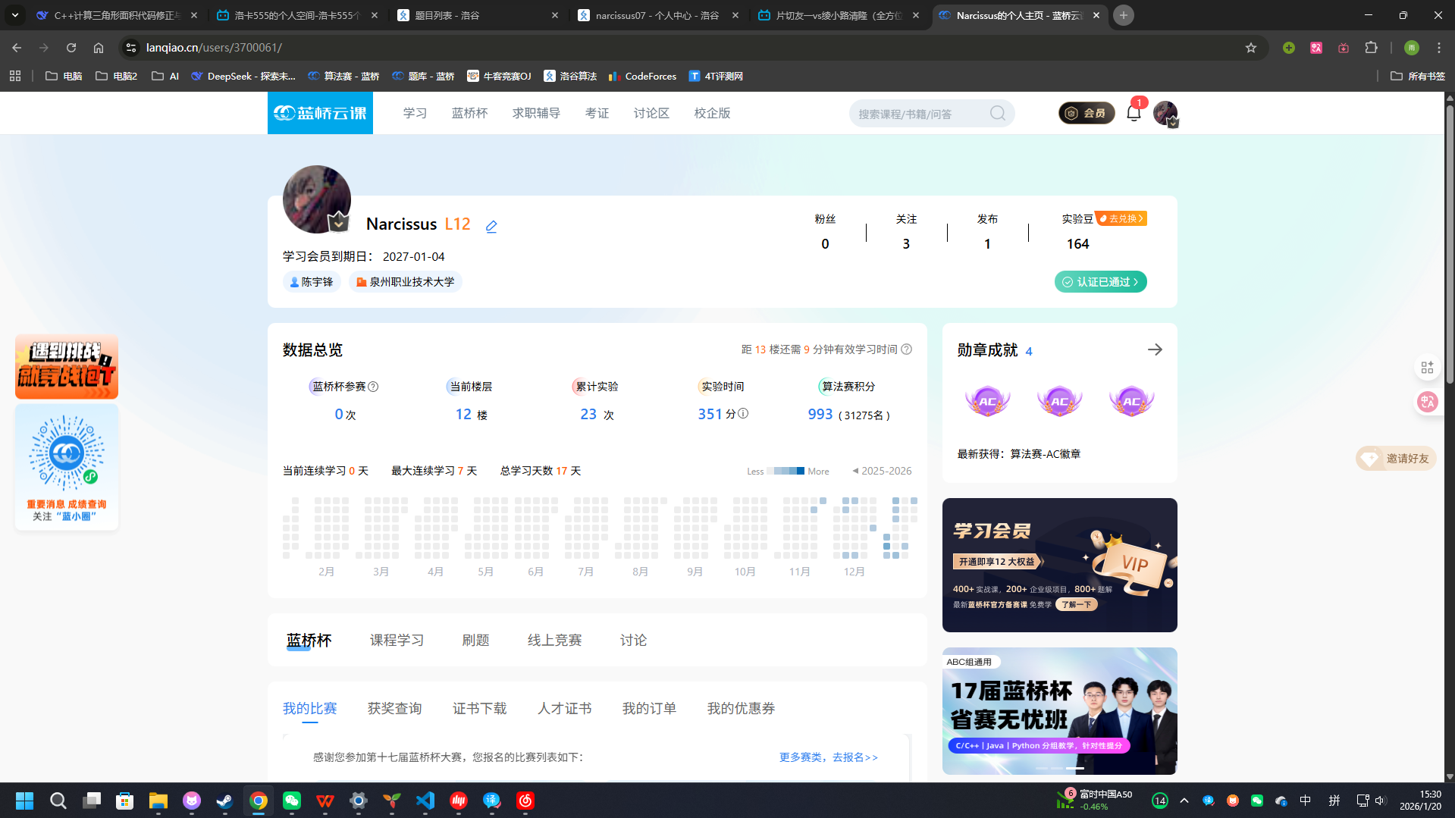This screenshot has width=1455, height=818.
Task: Click the 去兑换 button
Action: coord(1121,218)
